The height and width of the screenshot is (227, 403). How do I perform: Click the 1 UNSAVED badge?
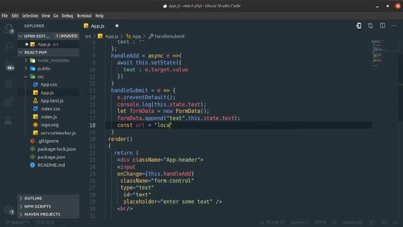coord(67,36)
